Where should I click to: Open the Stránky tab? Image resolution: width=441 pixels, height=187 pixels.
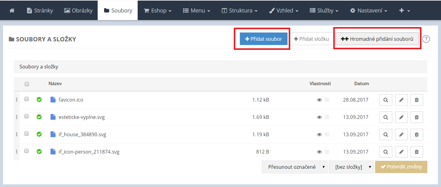(x=40, y=10)
